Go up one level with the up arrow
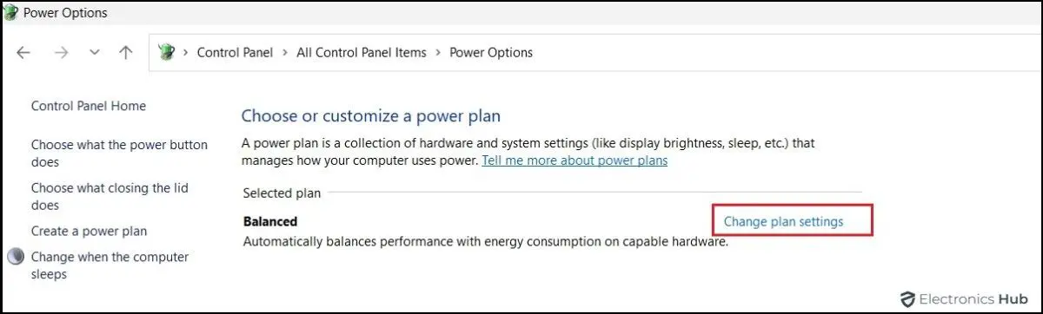The width and height of the screenshot is (1043, 314). (x=125, y=52)
